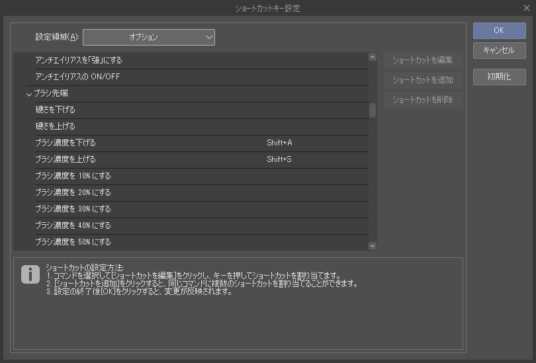Collapse the ブラシ先端 tree group

(x=29, y=94)
